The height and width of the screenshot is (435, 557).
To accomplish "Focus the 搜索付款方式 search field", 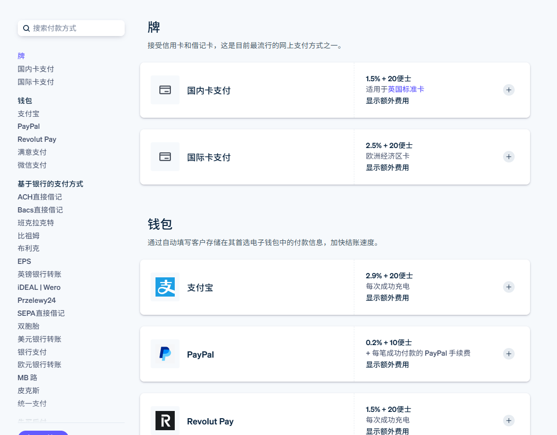I will pos(71,28).
